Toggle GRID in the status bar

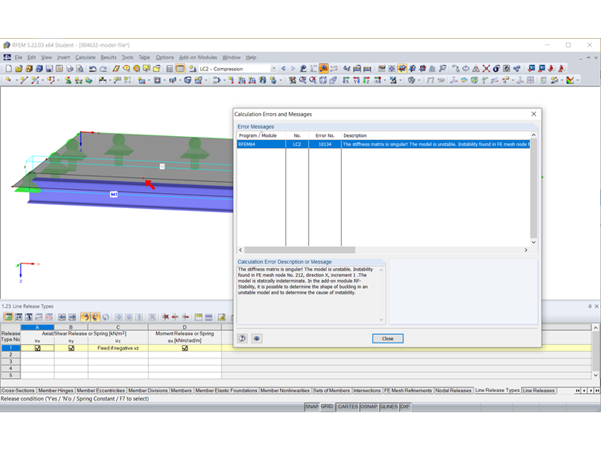pos(327,407)
